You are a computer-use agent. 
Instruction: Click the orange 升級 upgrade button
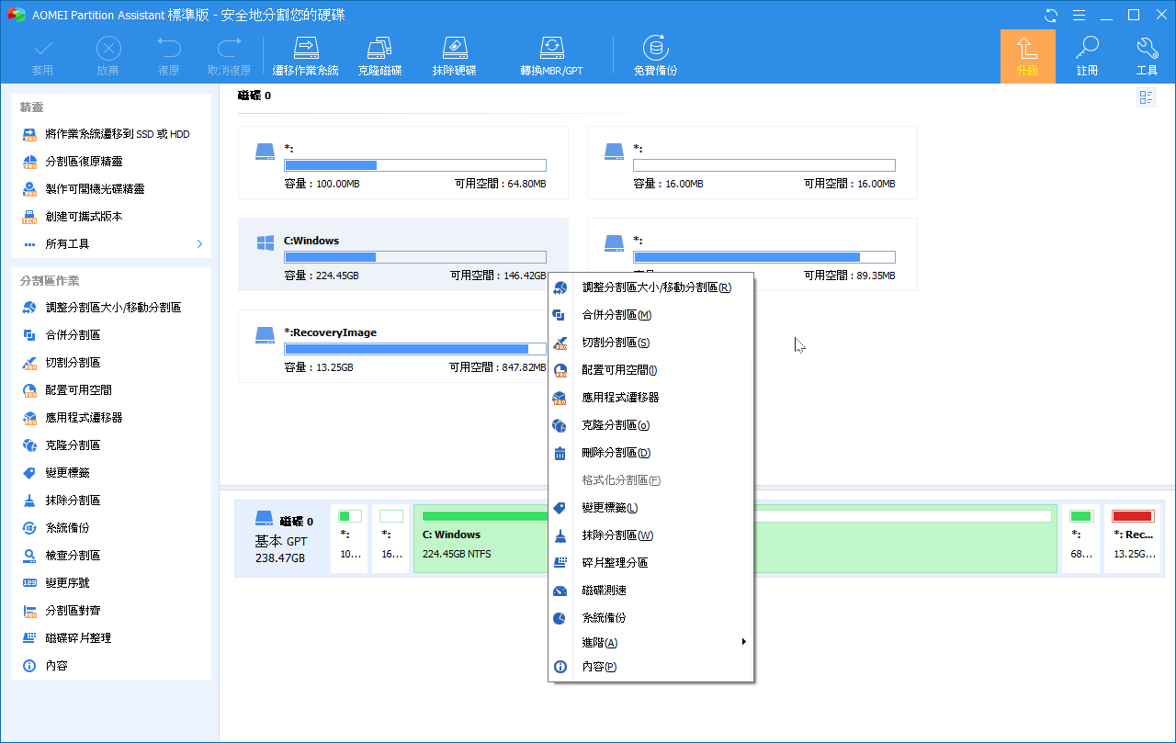pyautogui.click(x=1027, y=57)
